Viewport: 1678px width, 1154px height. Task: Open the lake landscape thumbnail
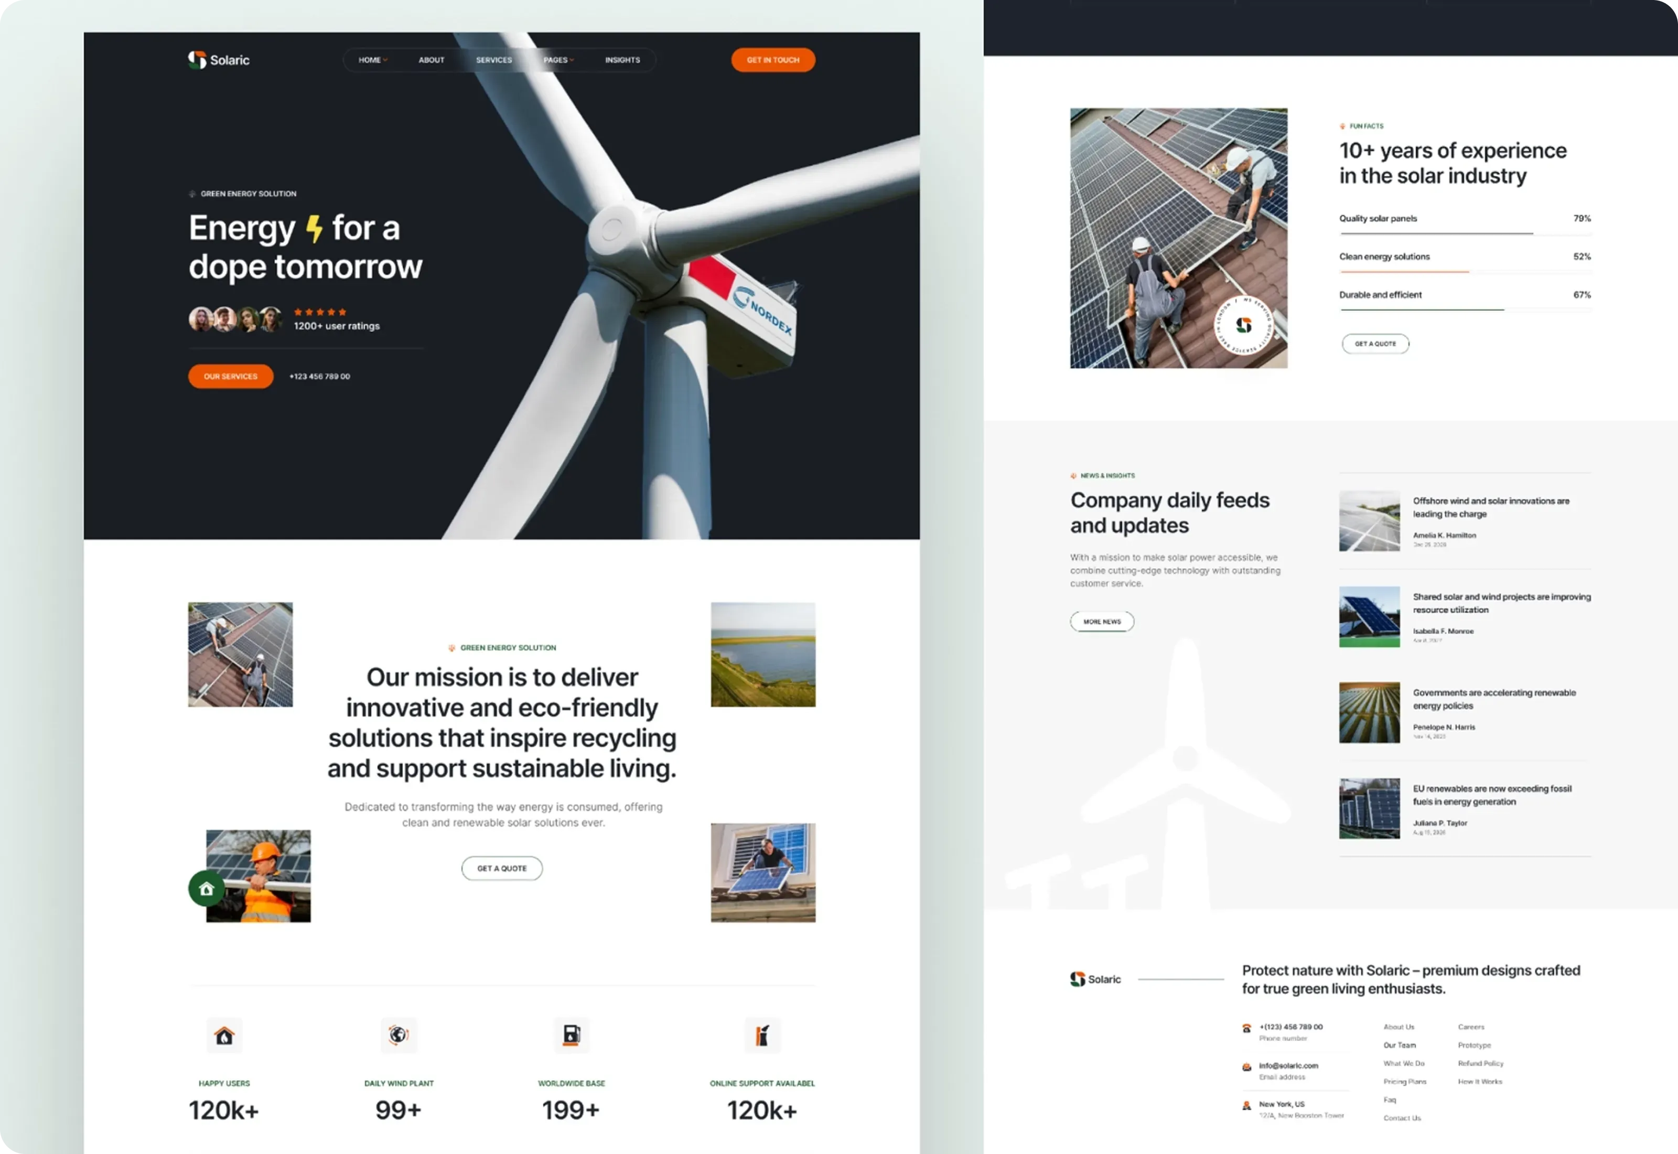763,654
